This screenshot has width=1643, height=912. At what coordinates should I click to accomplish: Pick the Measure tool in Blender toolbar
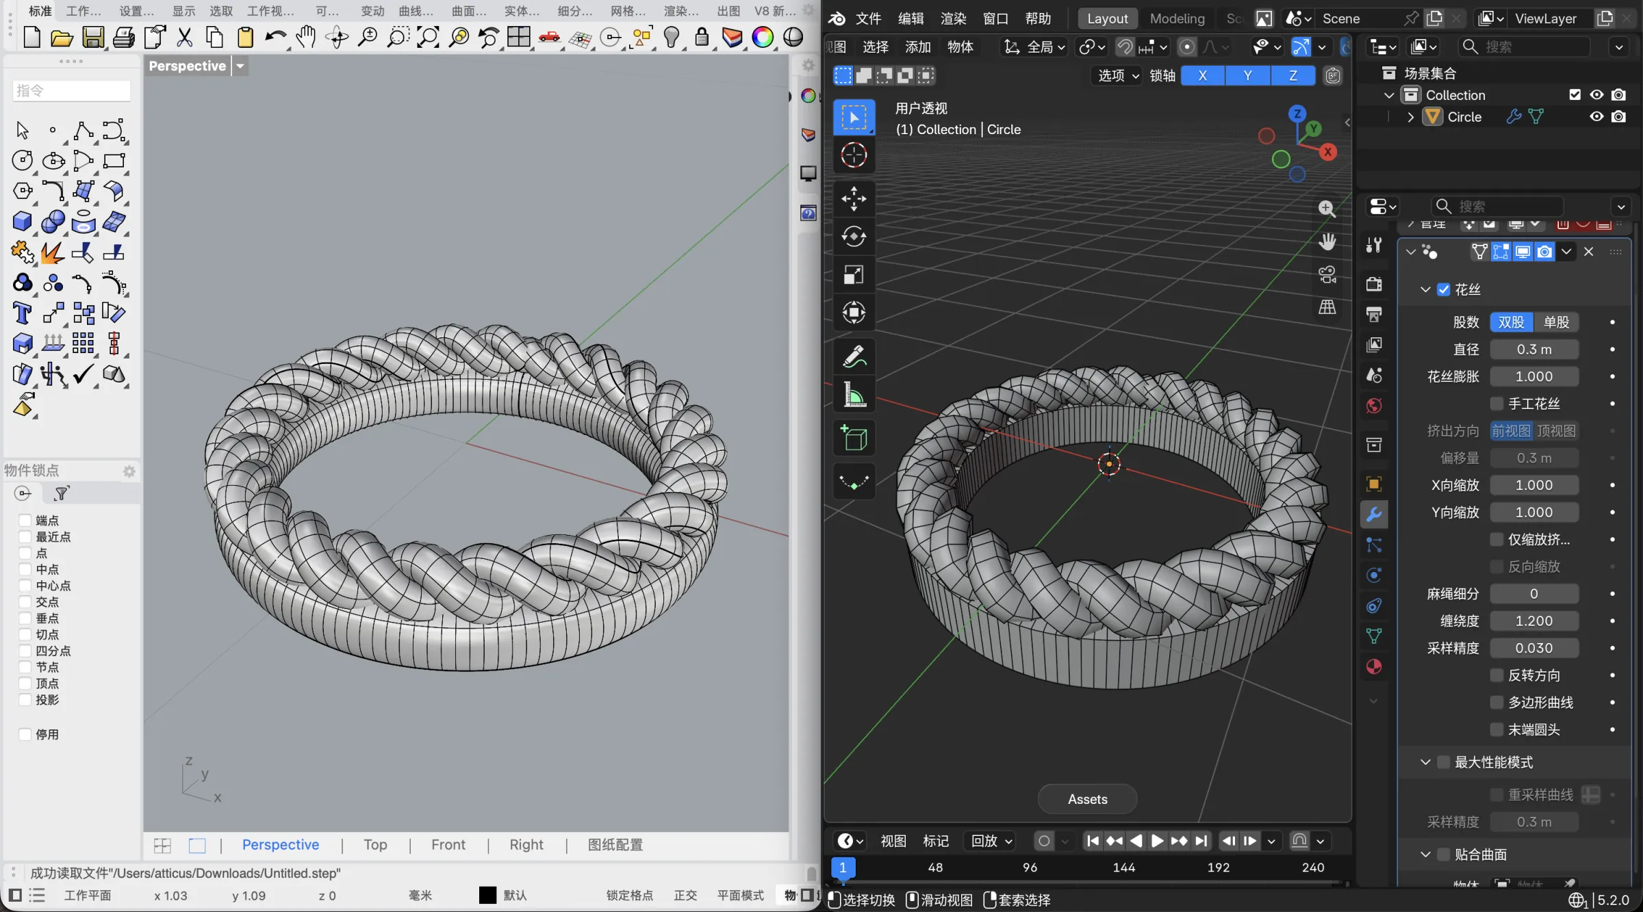(854, 395)
